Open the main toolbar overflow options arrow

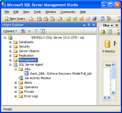[119, 19]
